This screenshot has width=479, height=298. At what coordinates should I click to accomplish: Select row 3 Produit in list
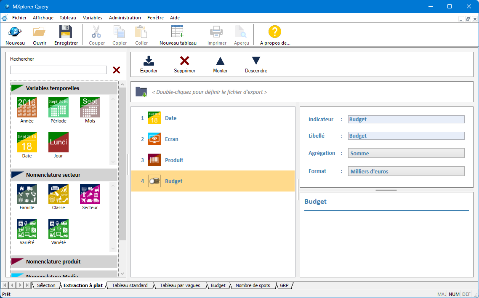click(x=213, y=160)
